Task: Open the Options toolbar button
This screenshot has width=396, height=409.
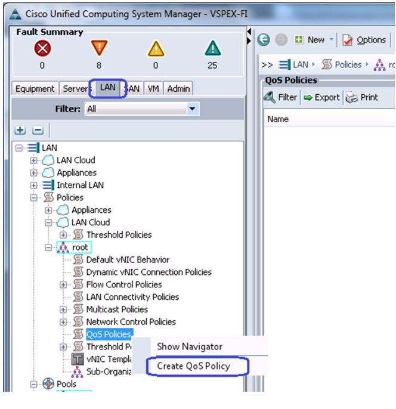Action: pos(364,40)
